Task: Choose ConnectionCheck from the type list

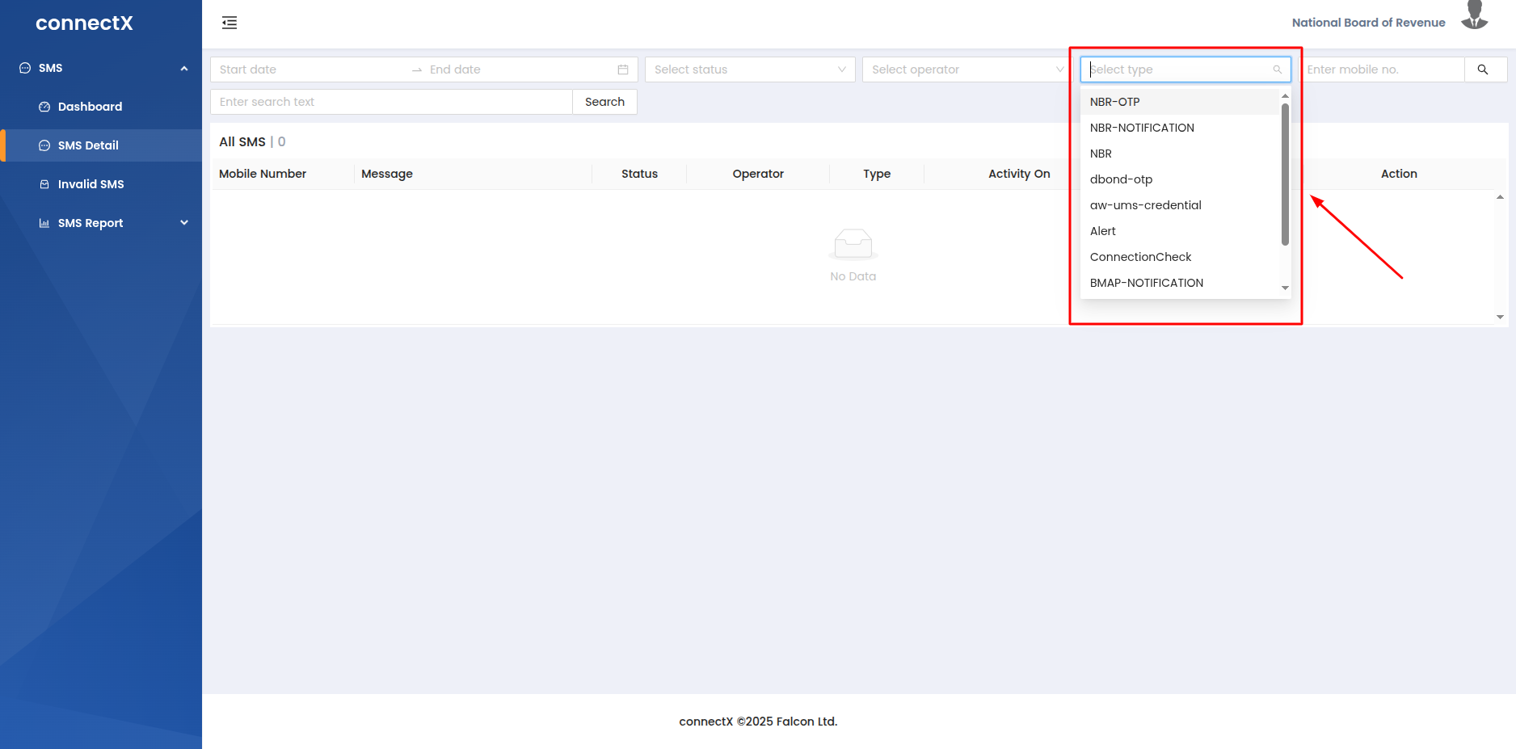Action: coord(1140,257)
